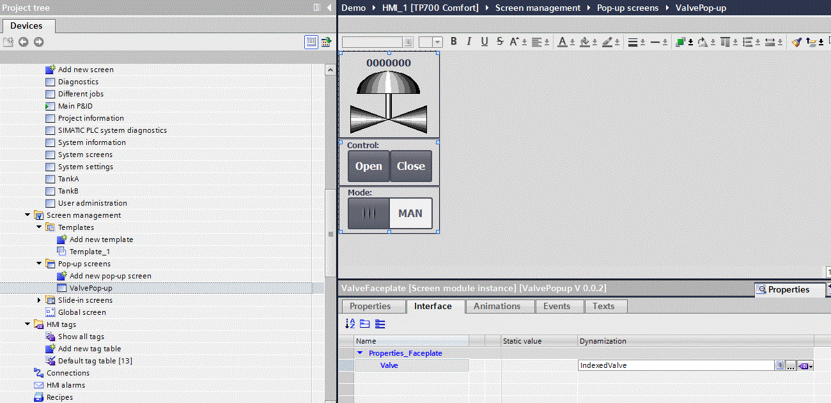Collapse the HMI tags tree node
This screenshot has width=831, height=403.
[27, 324]
